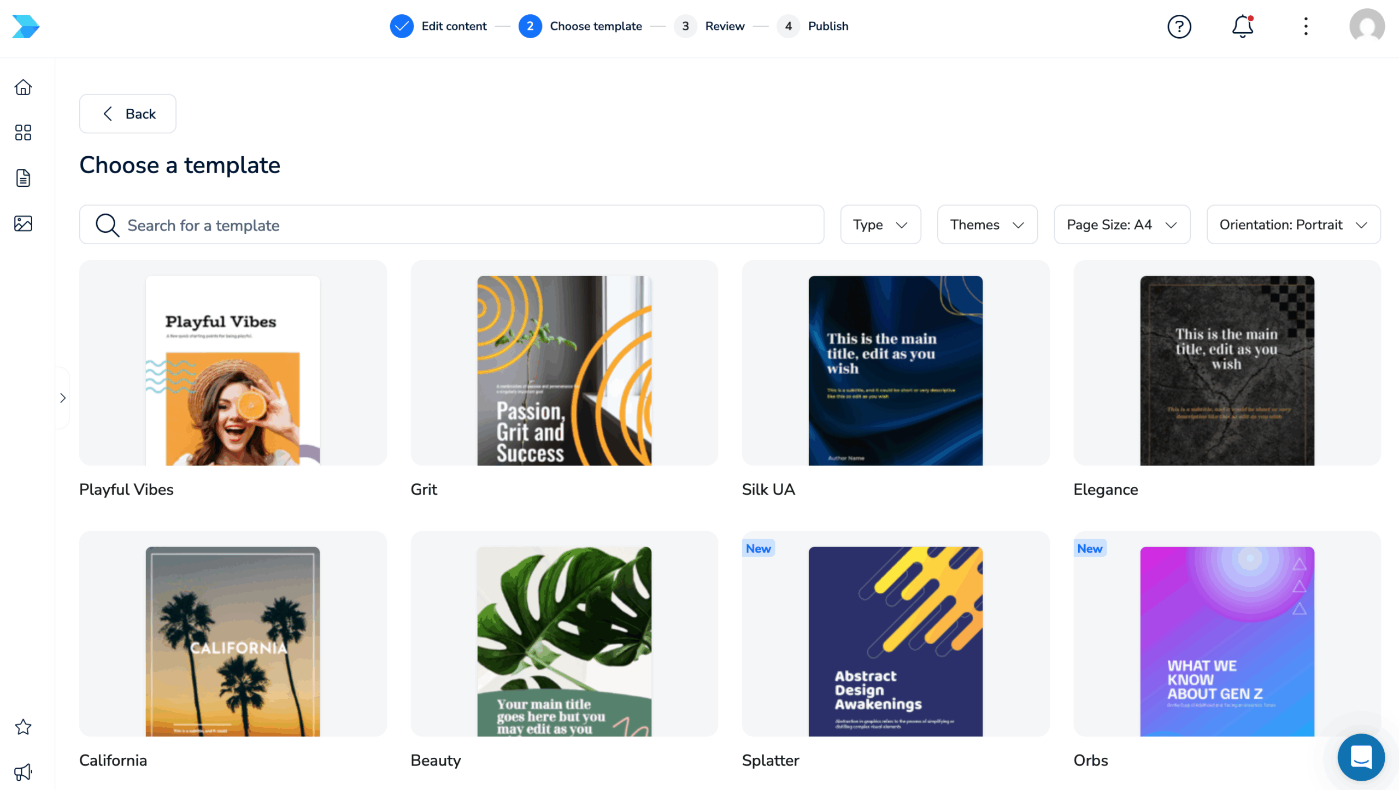The width and height of the screenshot is (1399, 790).
Task: Expand the Themes filter dropdown
Action: click(987, 225)
